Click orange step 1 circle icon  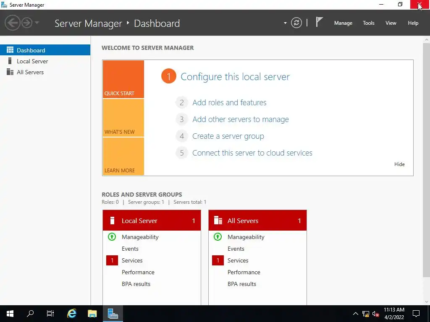point(169,76)
